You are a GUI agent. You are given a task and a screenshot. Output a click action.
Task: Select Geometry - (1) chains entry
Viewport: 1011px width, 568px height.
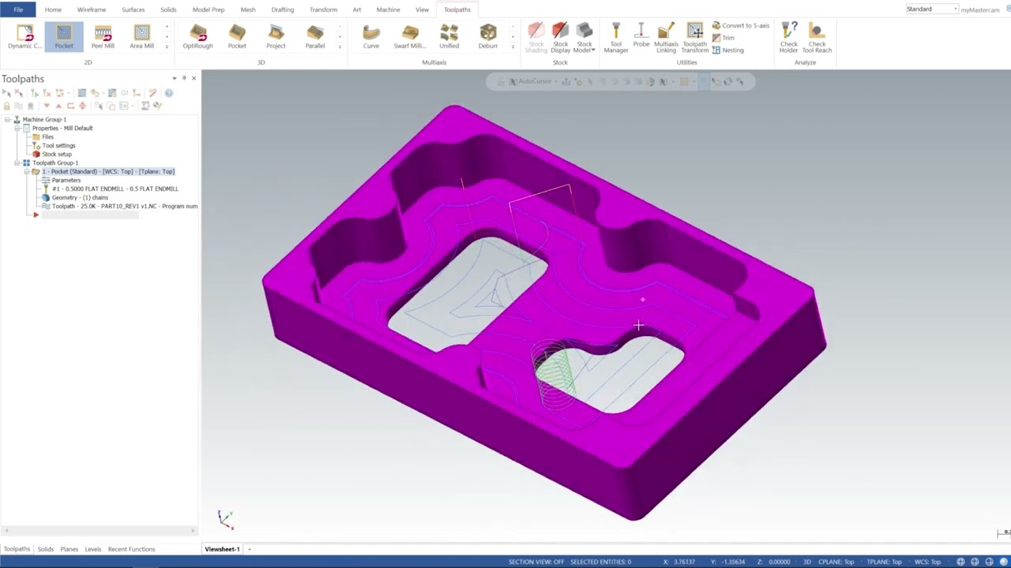(79, 197)
